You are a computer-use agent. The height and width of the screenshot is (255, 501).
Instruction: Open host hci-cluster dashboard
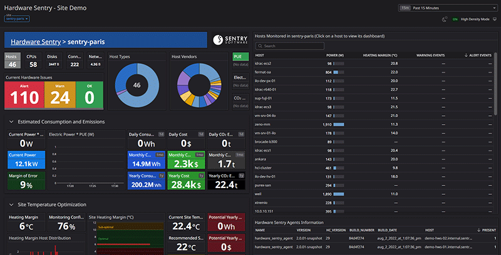tap(263, 168)
